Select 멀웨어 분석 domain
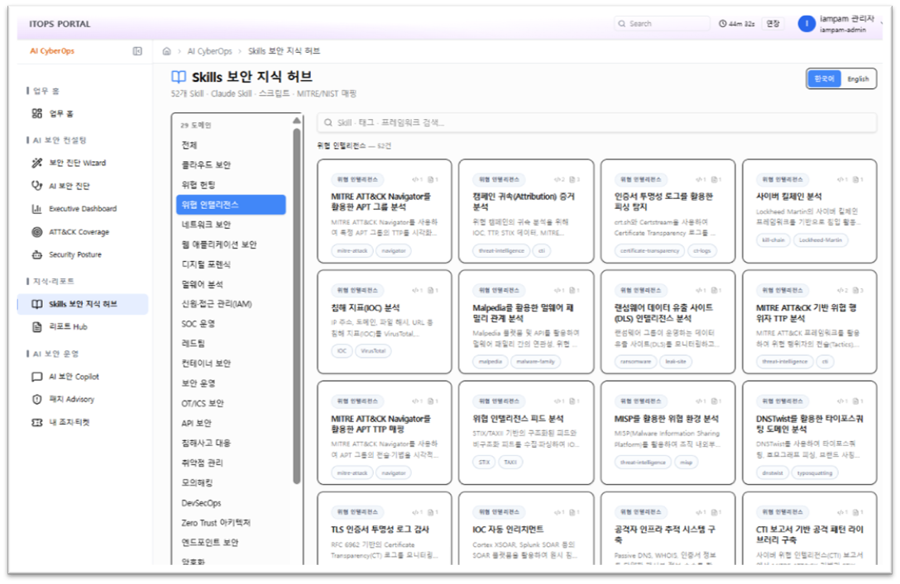Image resolution: width=900 pixels, height=584 pixels. (x=231, y=284)
